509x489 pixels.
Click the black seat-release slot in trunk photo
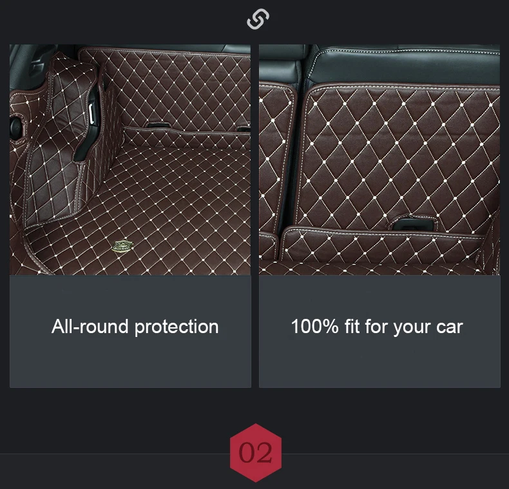click(x=158, y=125)
